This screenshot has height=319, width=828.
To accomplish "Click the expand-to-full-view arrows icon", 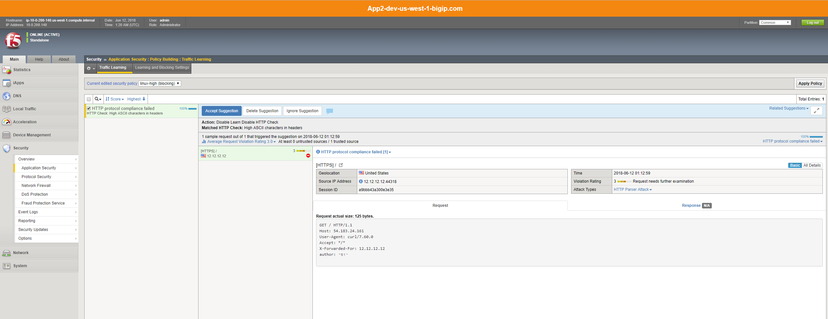I will click(816, 111).
